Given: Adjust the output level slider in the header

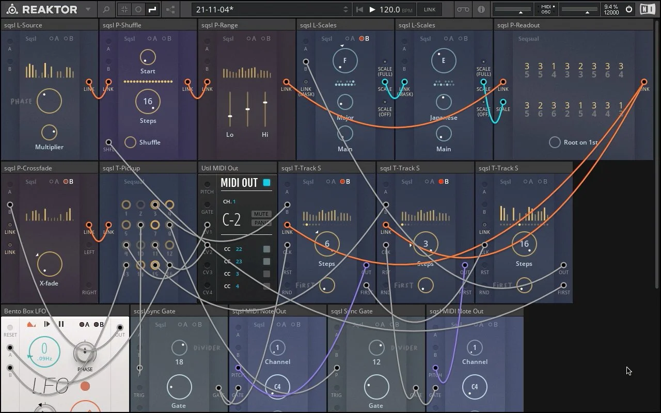Looking at the screenshot, I should (579, 9).
